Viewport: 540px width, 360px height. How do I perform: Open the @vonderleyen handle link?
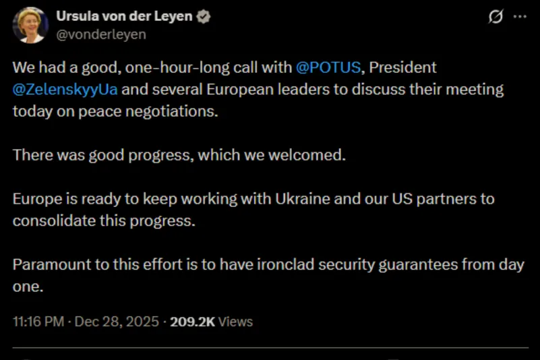100,34
